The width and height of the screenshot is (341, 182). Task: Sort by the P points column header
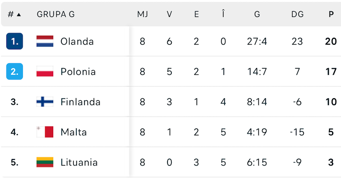pyautogui.click(x=331, y=14)
